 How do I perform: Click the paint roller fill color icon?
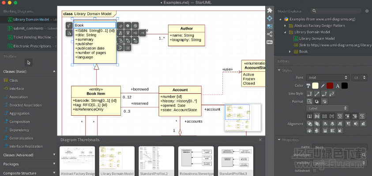[x=308, y=86]
